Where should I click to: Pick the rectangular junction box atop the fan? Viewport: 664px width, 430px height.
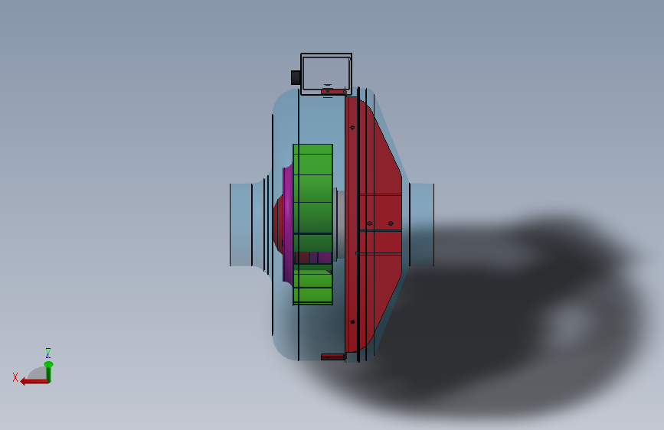[326, 73]
